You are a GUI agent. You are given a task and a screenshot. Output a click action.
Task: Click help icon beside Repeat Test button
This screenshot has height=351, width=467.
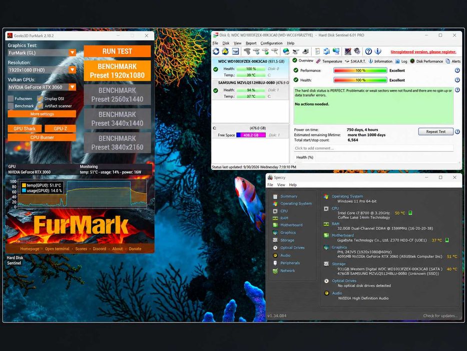pyautogui.click(x=457, y=131)
